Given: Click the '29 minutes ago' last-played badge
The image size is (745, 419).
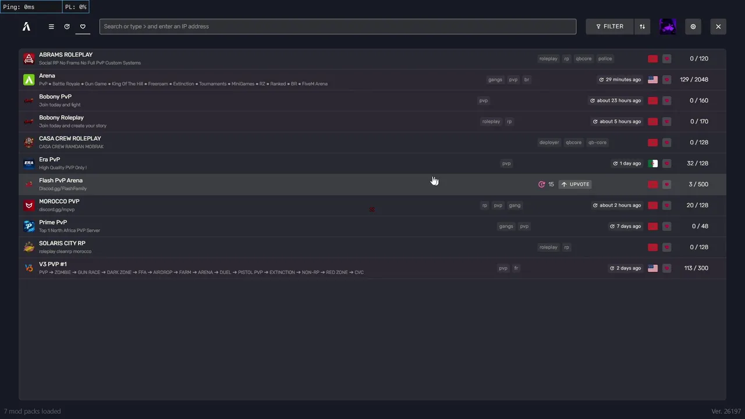Looking at the screenshot, I should point(620,79).
